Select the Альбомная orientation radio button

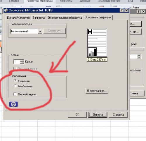(x=15, y=86)
